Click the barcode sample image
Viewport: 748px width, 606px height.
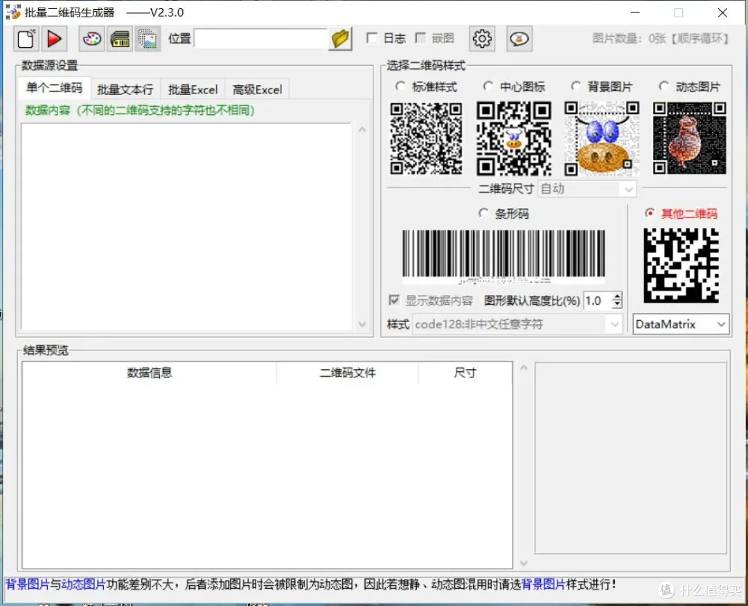click(x=504, y=256)
